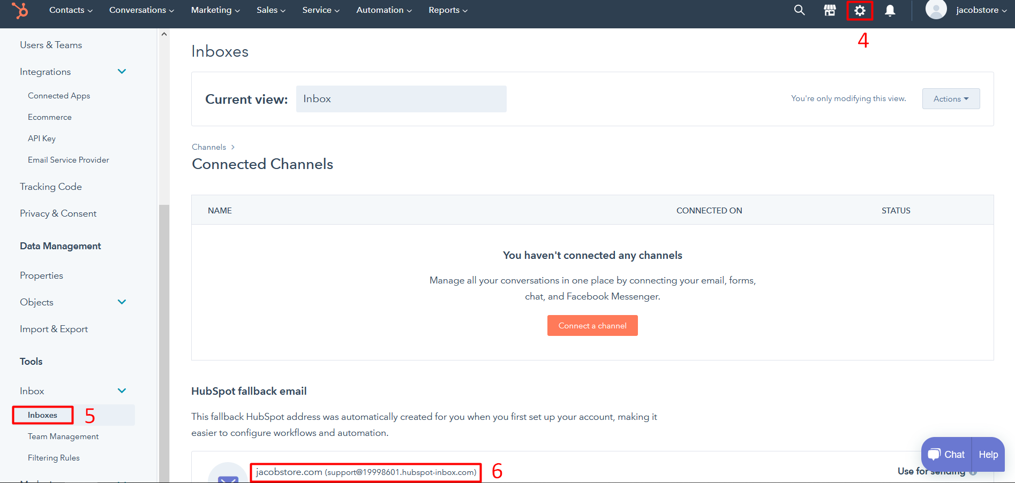Image resolution: width=1015 pixels, height=483 pixels.
Task: Open the search magnifier icon
Action: click(x=799, y=10)
